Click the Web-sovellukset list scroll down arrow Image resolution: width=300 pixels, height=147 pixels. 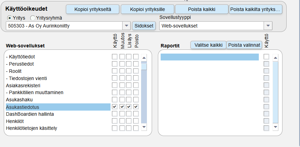[144, 127]
